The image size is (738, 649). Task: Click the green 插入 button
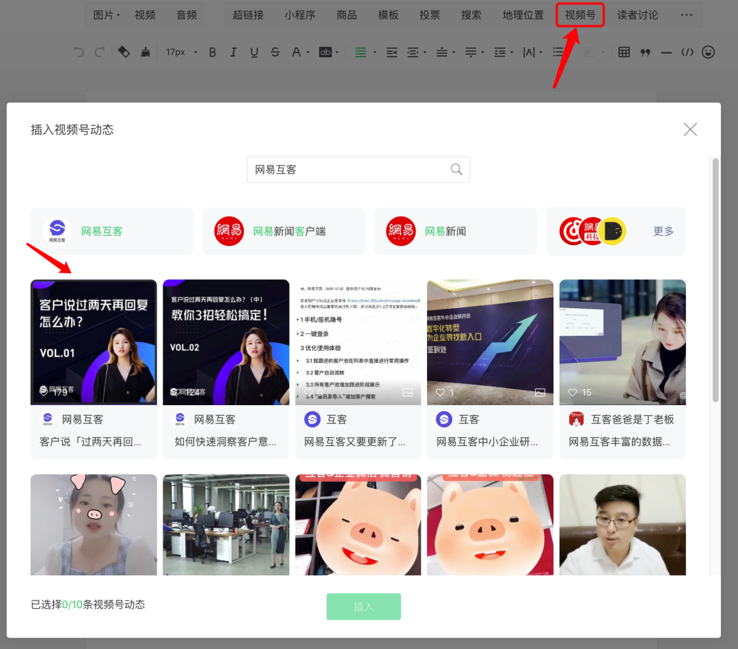[364, 607]
